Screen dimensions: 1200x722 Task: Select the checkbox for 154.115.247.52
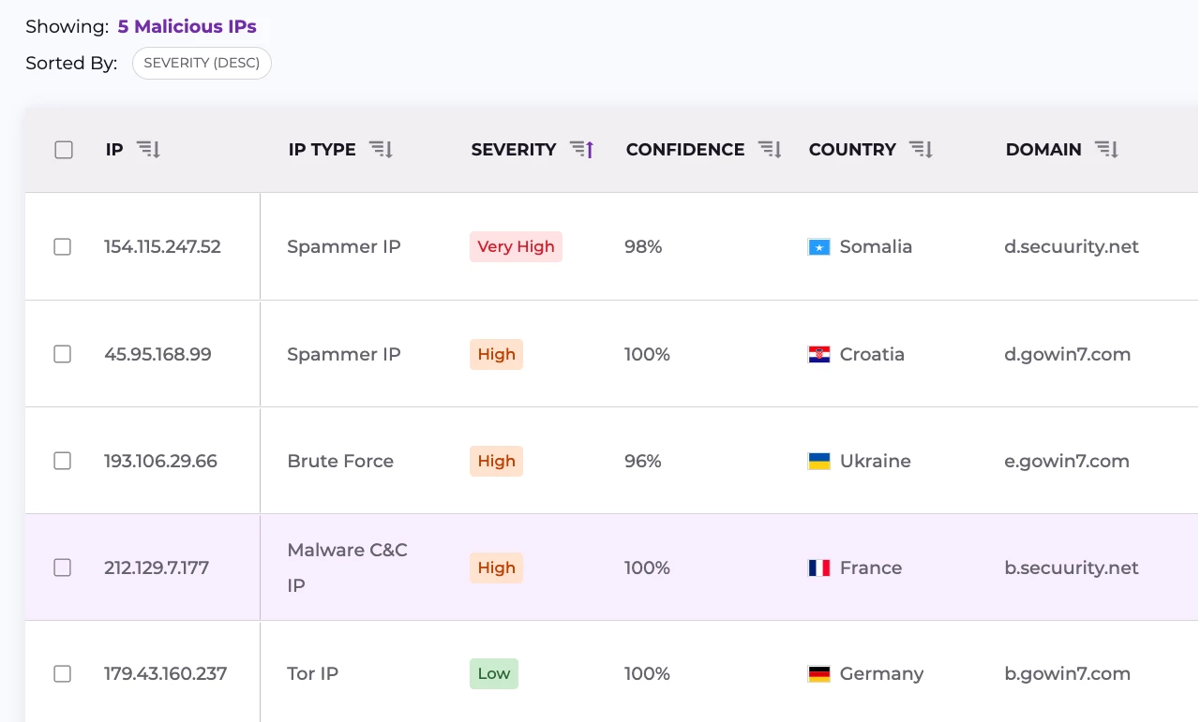point(63,247)
